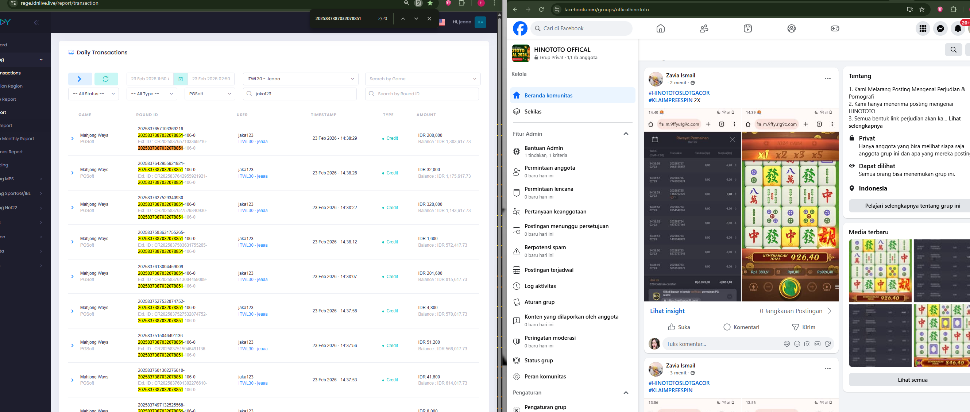Click the blue forward arrow filter button
This screenshot has width=970, height=412.
[80, 79]
